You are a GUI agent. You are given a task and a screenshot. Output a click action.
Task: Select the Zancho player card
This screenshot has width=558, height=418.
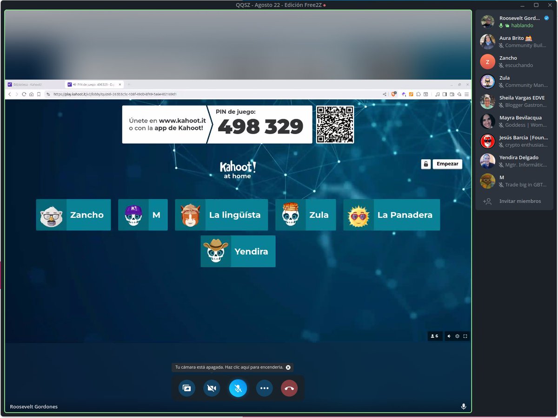coord(73,215)
